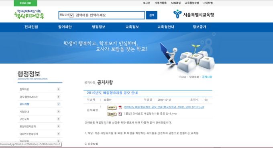
Task: Download the 2019년도 매입형유치원 공모 안내 PDF link
Action: tap(164, 107)
